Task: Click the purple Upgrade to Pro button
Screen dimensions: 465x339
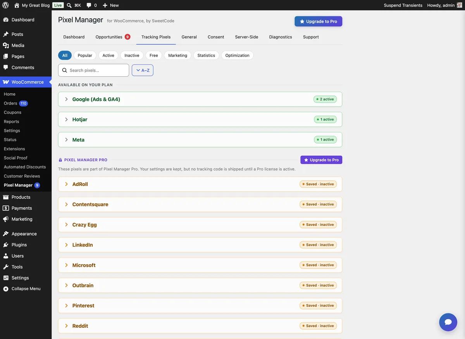Action: click(x=321, y=160)
